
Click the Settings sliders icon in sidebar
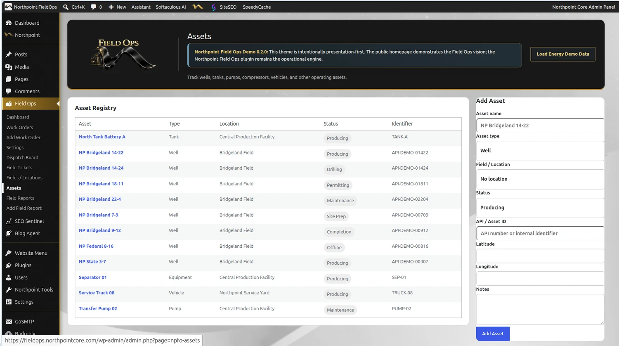click(x=9, y=302)
